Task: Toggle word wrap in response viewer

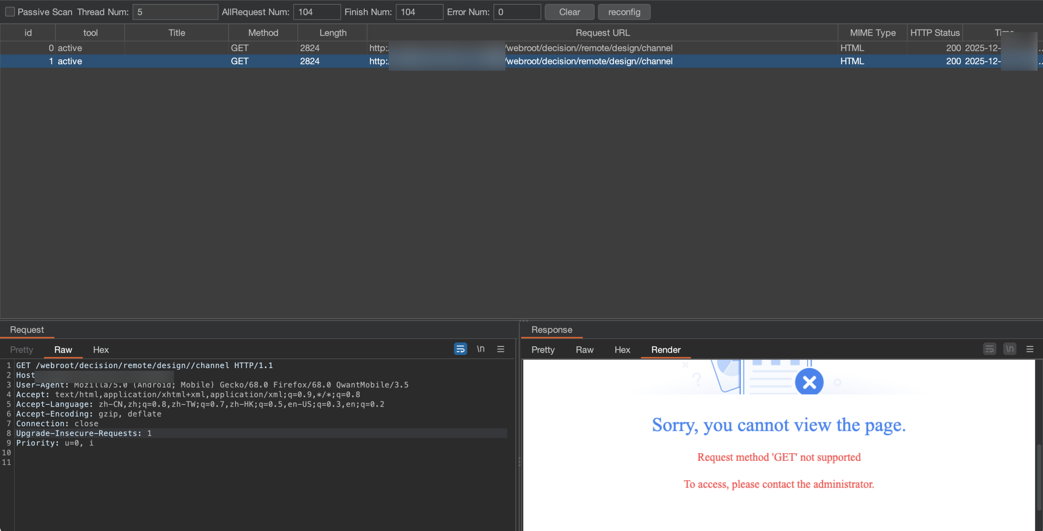Action: click(989, 348)
